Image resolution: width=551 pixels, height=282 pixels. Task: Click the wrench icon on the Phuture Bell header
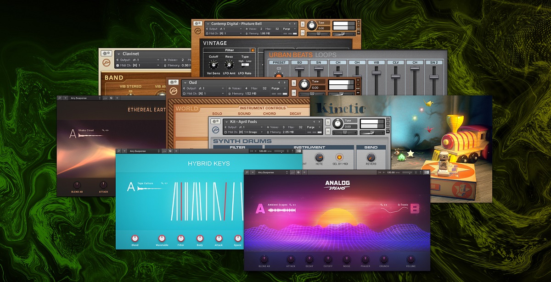pos(197,22)
